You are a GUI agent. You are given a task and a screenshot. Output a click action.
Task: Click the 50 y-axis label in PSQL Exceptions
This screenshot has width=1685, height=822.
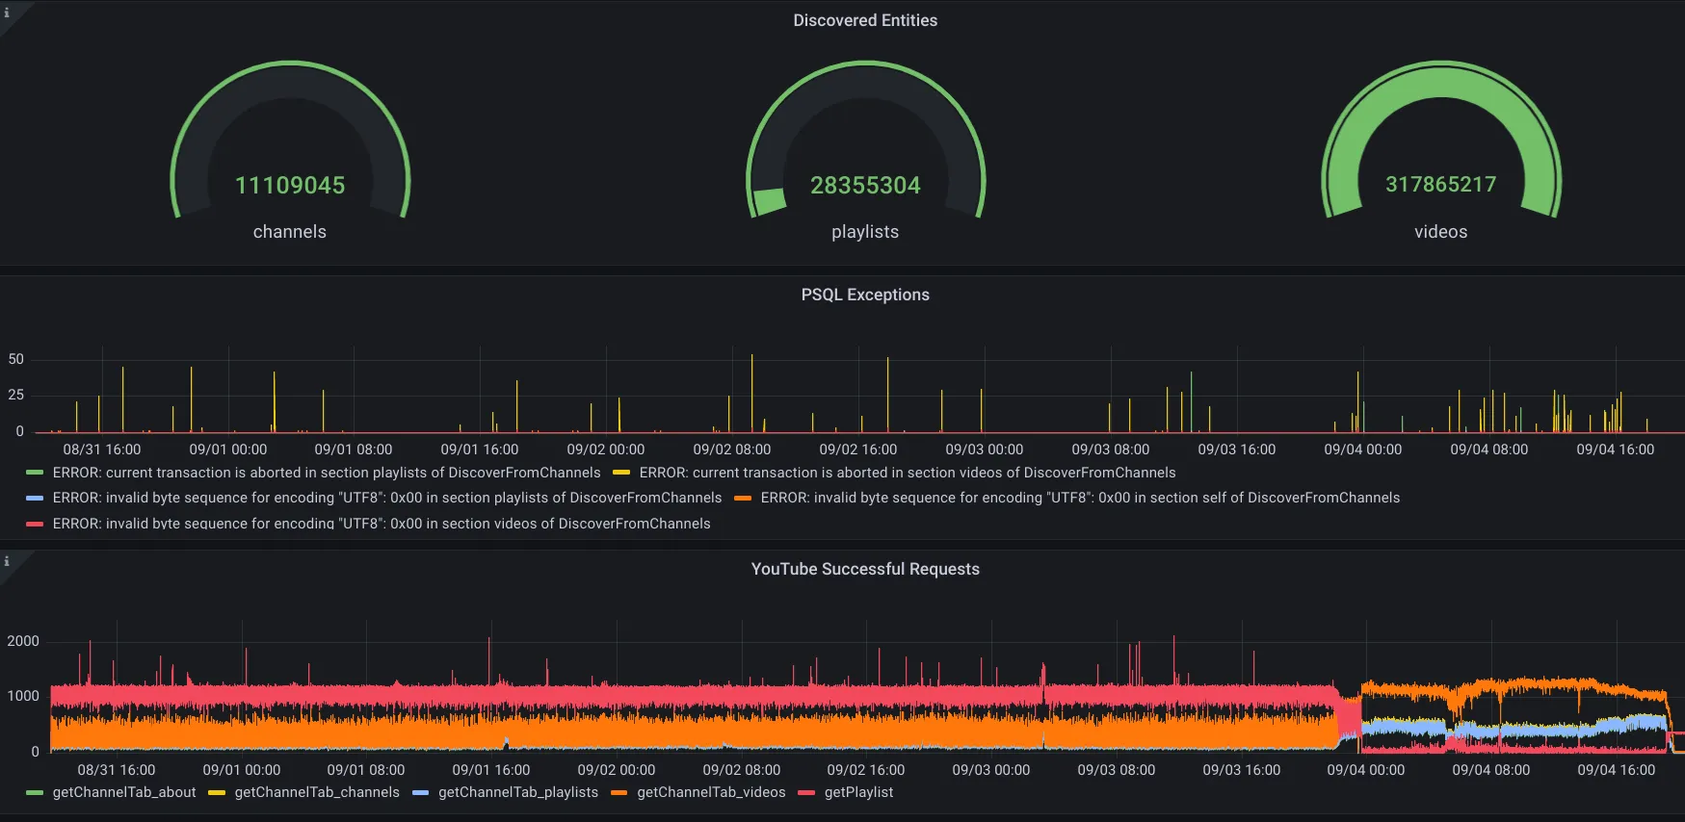point(16,359)
